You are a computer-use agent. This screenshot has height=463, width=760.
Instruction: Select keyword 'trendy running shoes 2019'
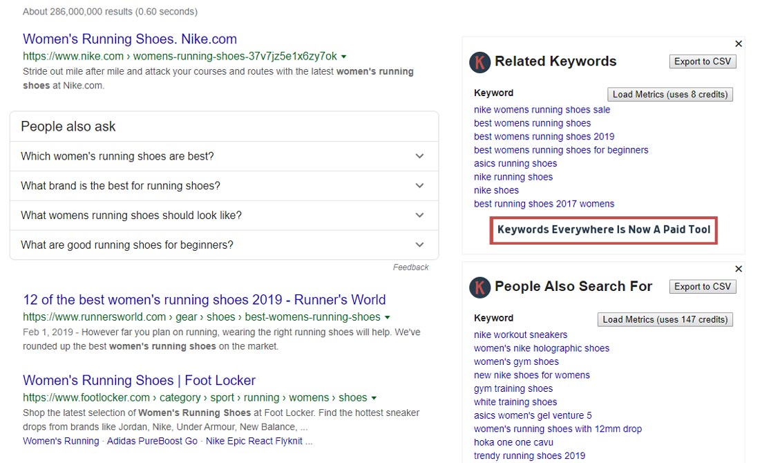pyautogui.click(x=529, y=455)
